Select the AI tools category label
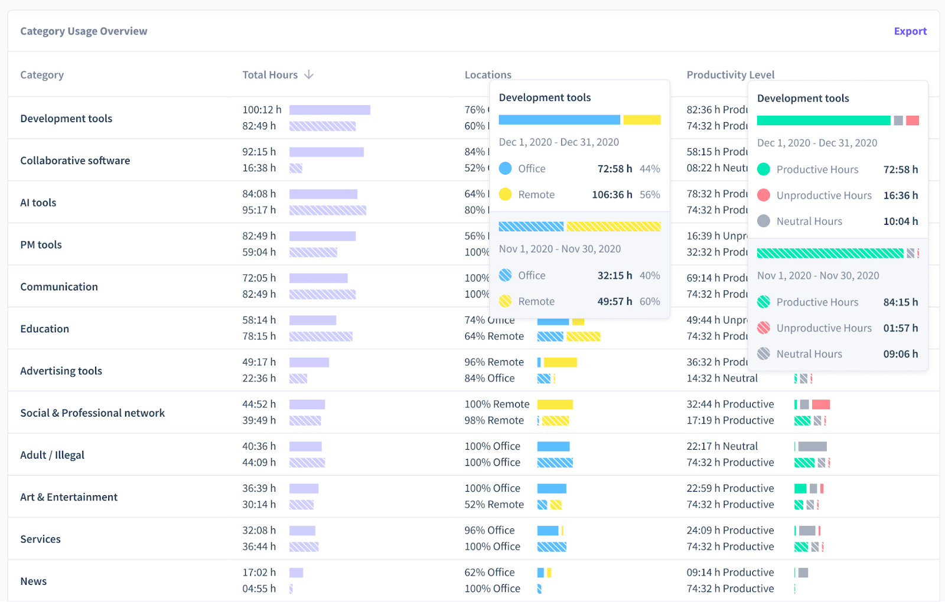 point(38,202)
